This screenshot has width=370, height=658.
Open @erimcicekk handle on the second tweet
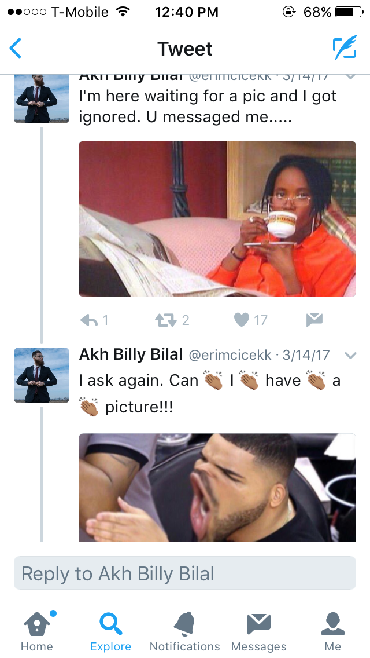230,356
